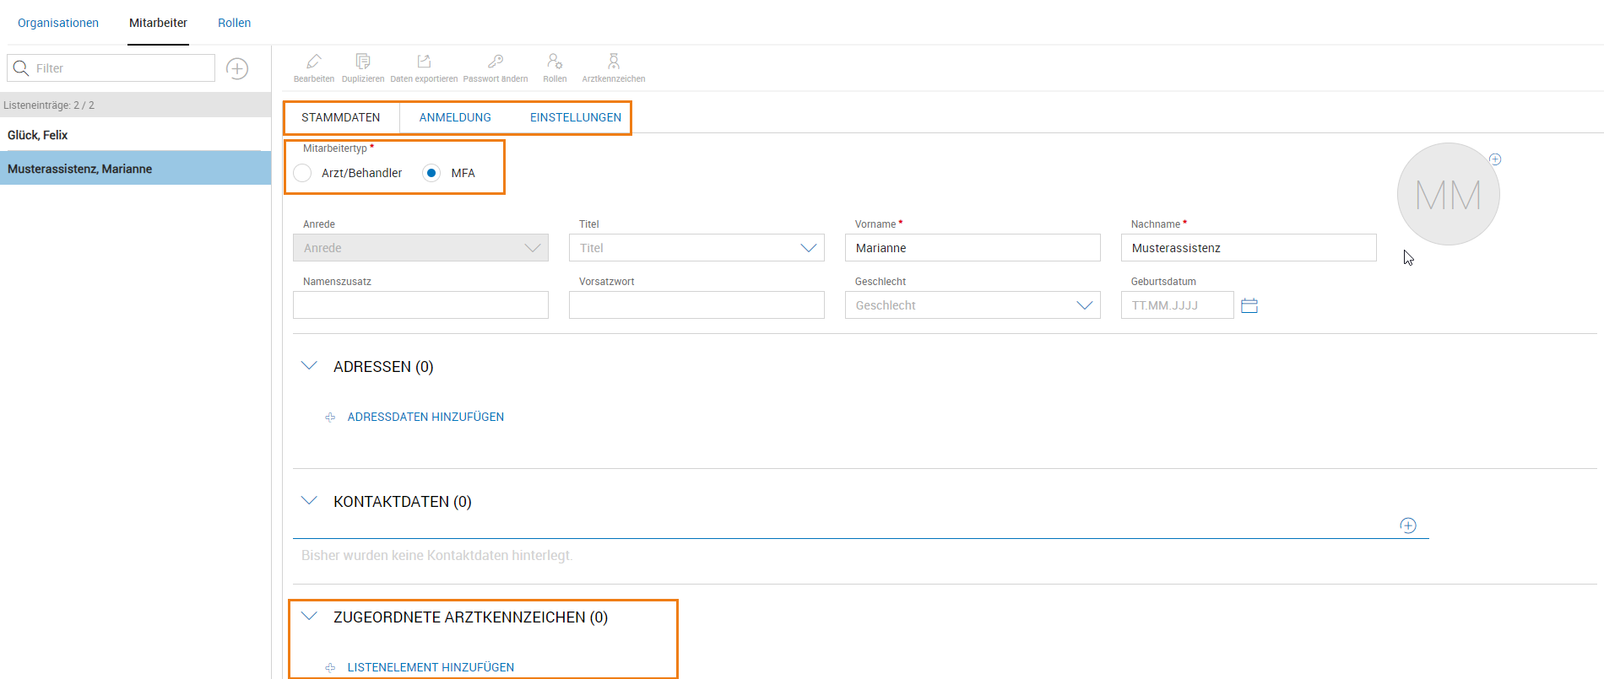Click the Bearbeiten pencil icon

coord(314,62)
